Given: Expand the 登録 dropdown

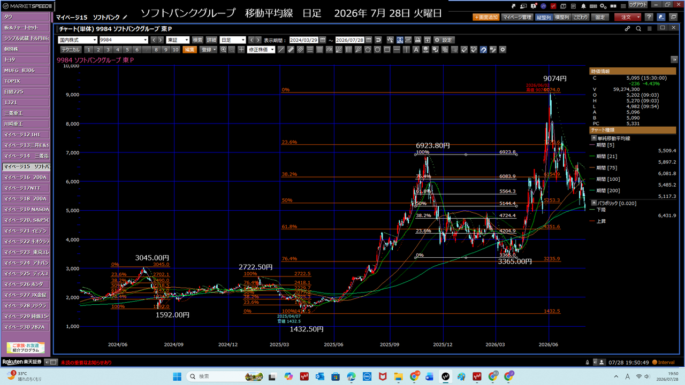Looking at the screenshot, I should [208, 50].
